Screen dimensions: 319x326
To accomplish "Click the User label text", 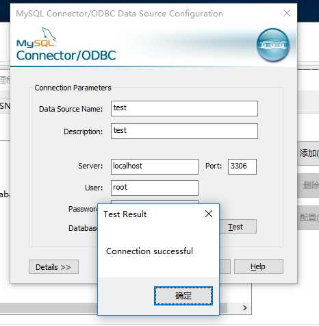I will tap(94, 188).
